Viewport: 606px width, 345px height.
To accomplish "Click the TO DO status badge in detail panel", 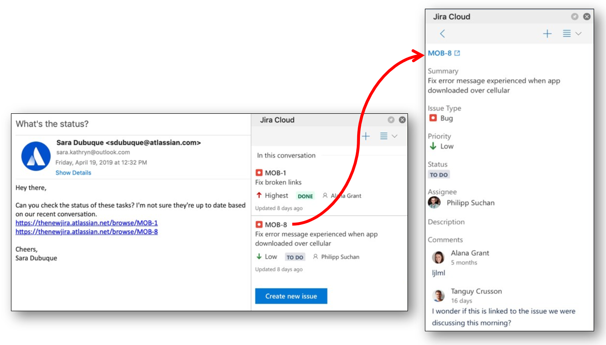I will [439, 175].
